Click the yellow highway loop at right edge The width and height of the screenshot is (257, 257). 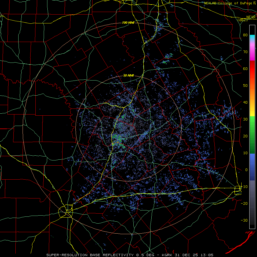238,190
